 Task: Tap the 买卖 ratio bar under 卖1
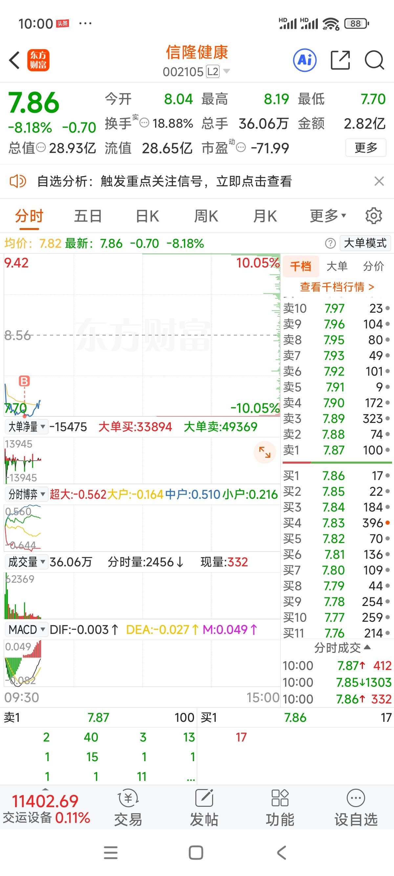click(x=337, y=463)
